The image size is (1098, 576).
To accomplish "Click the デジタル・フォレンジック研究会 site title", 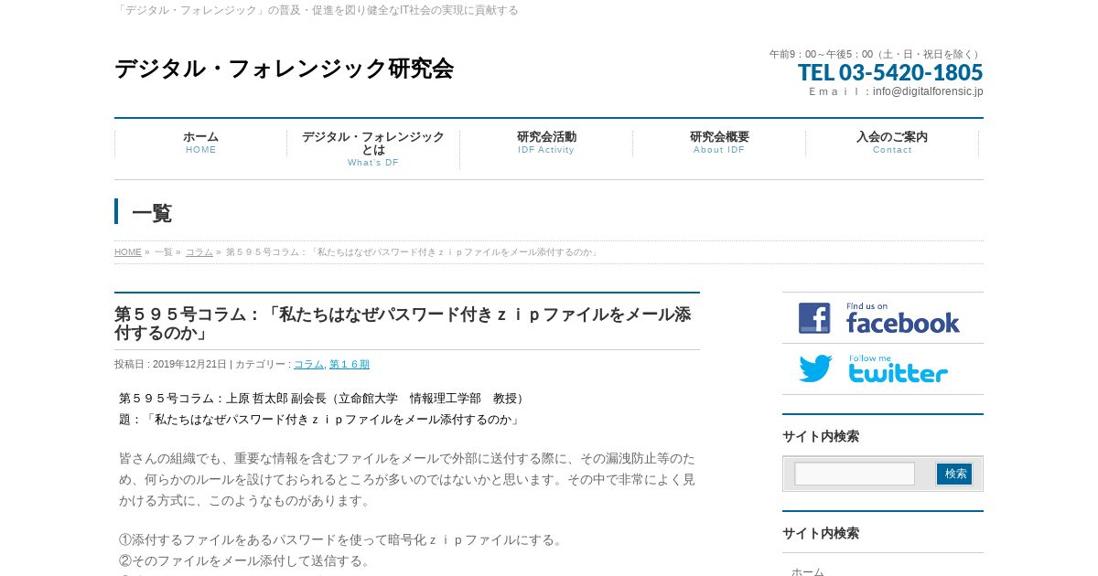I will (x=284, y=69).
